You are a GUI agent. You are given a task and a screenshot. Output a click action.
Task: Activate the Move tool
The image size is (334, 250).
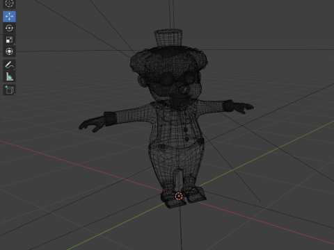coord(9,17)
